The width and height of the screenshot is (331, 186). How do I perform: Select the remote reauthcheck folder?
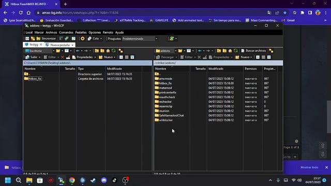(x=167, y=97)
